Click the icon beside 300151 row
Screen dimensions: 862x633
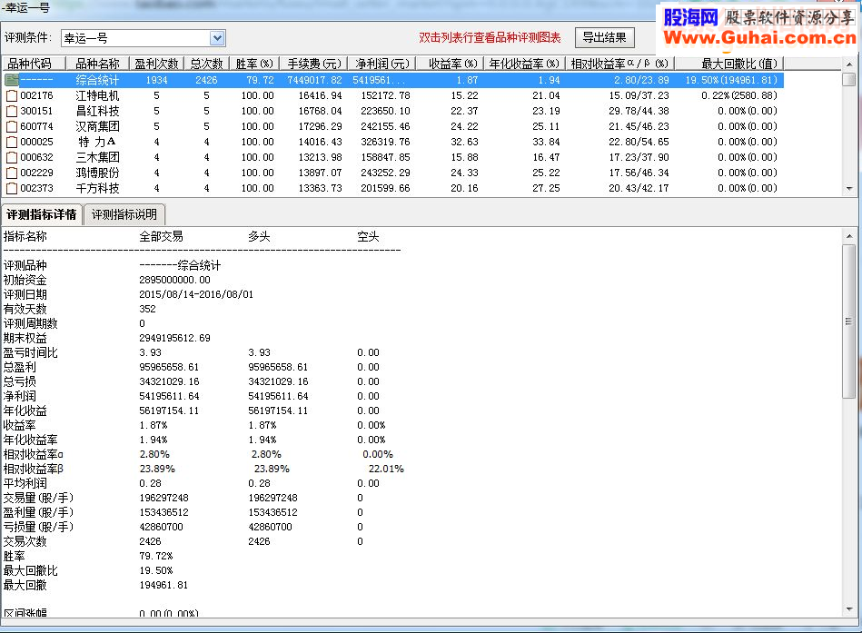click(12, 111)
